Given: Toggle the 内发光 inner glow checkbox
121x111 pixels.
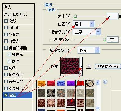Looking at the screenshot, I should [6, 41].
